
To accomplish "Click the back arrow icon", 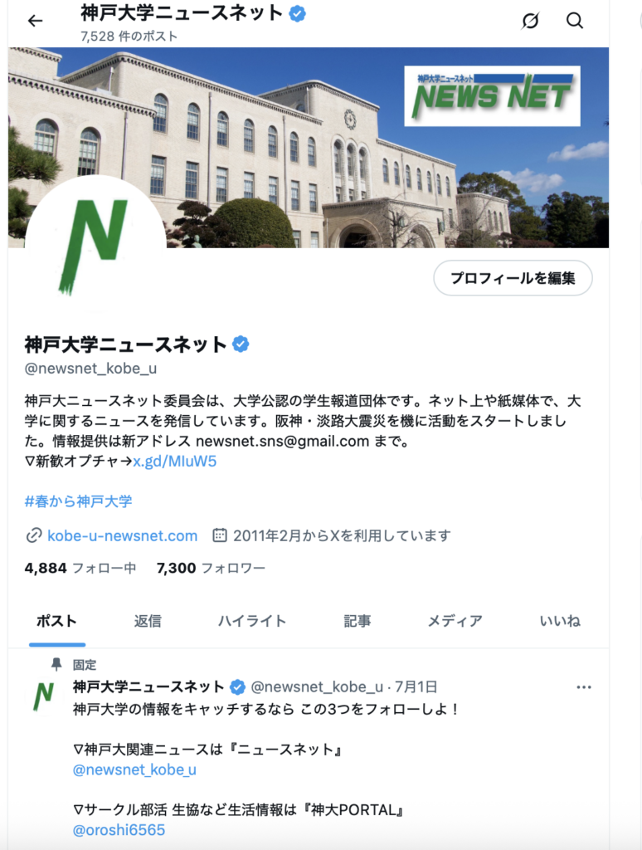I will pos(35,21).
